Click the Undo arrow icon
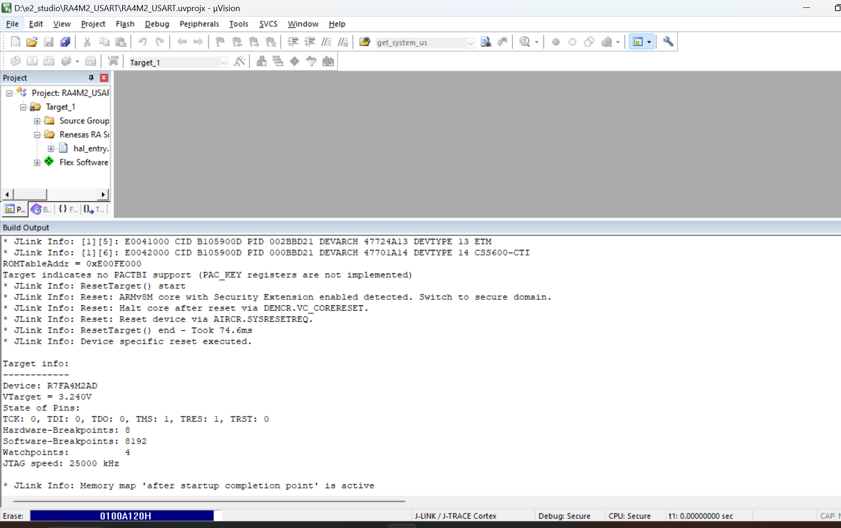Image resolution: width=841 pixels, height=528 pixels. [x=142, y=42]
